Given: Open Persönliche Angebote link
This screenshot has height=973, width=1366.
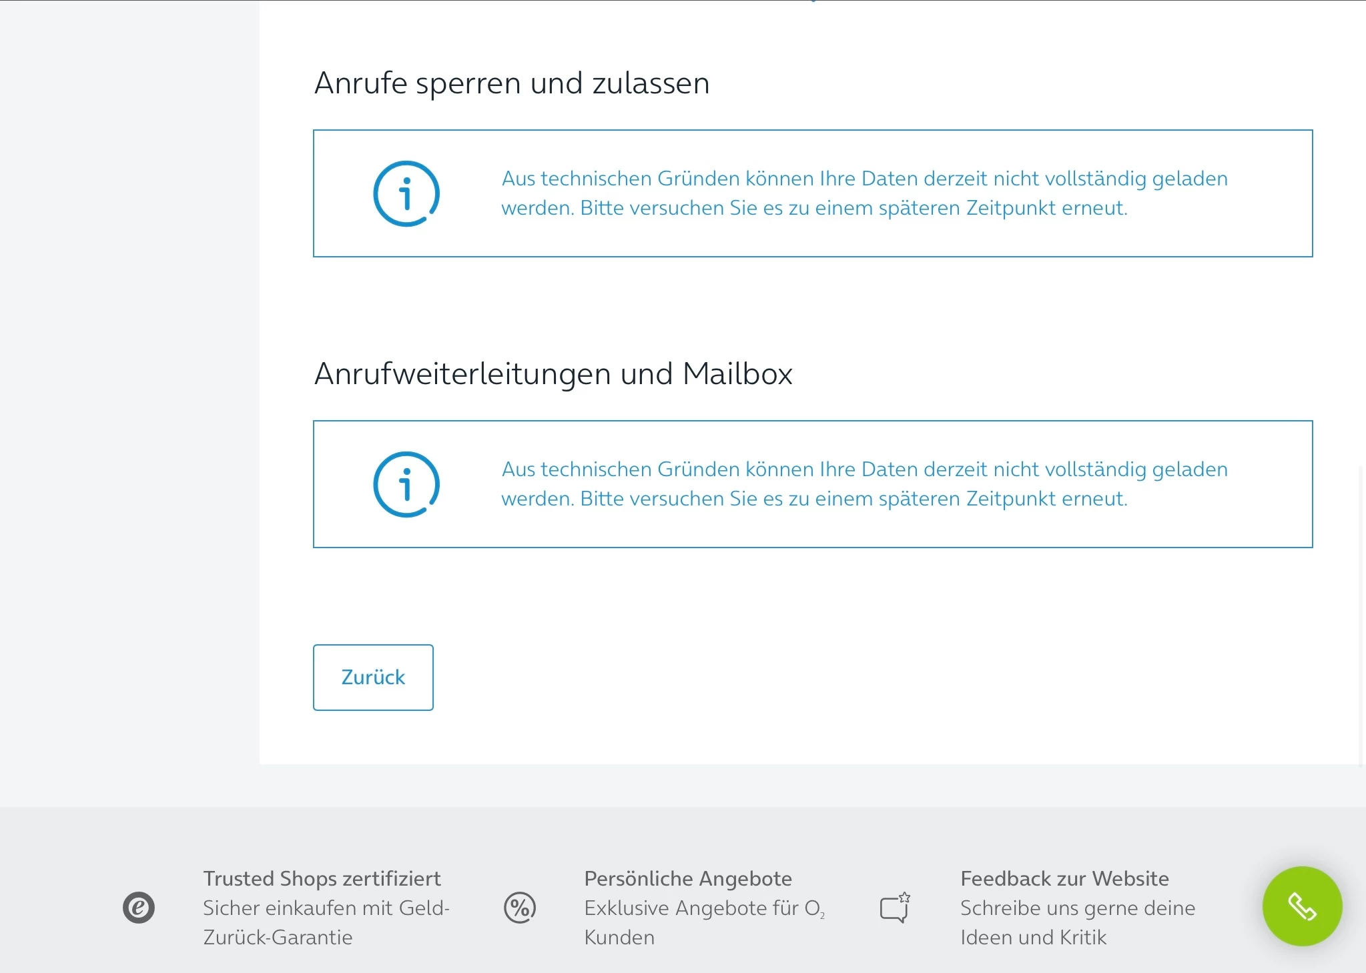Looking at the screenshot, I should click(x=687, y=878).
